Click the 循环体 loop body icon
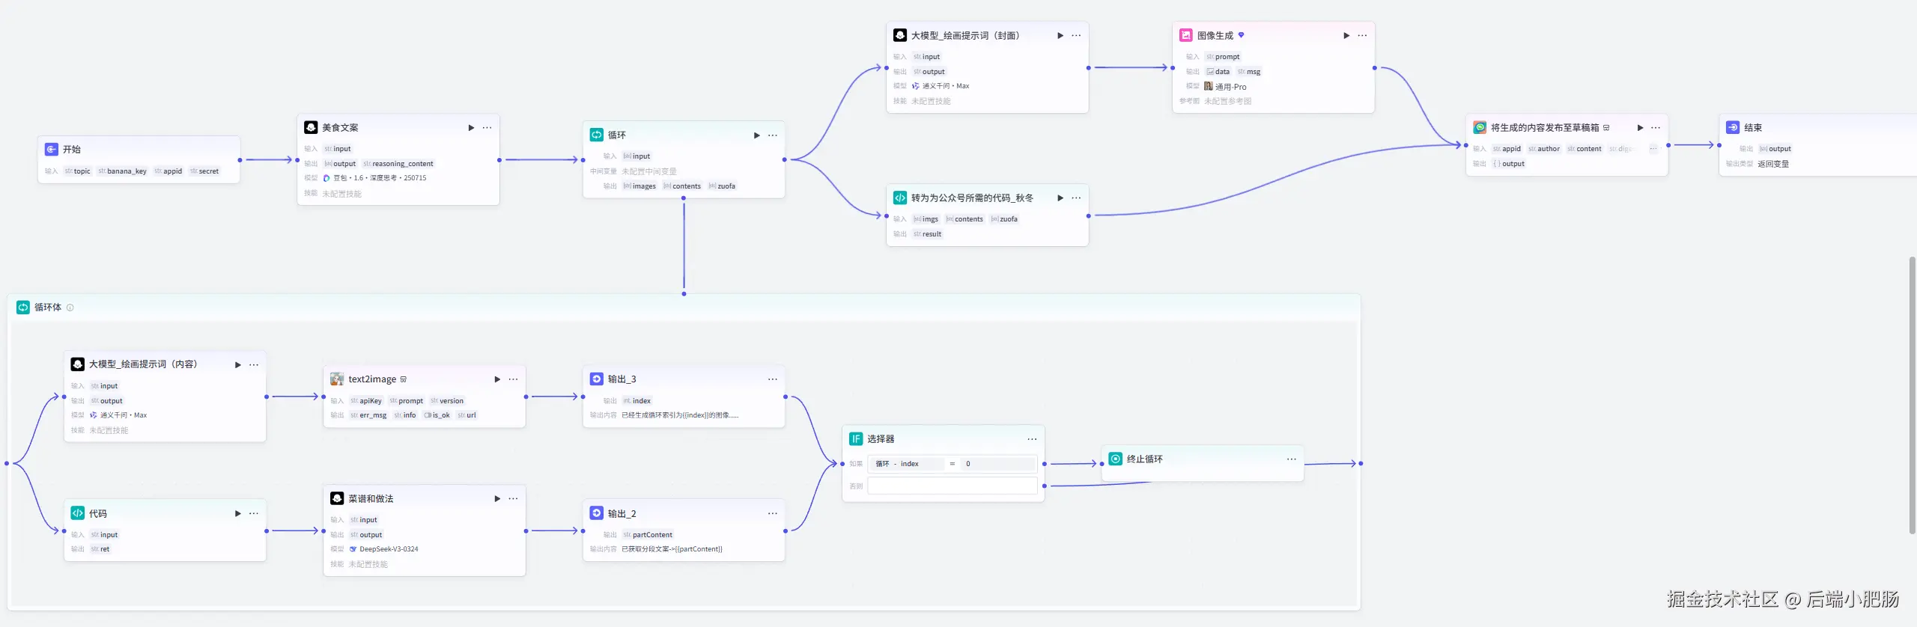Image resolution: width=1917 pixels, height=627 pixels. (23, 307)
